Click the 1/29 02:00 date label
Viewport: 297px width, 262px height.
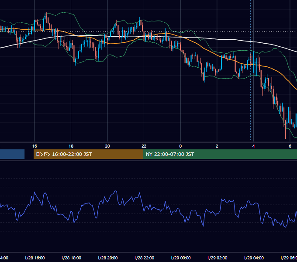click(217, 258)
